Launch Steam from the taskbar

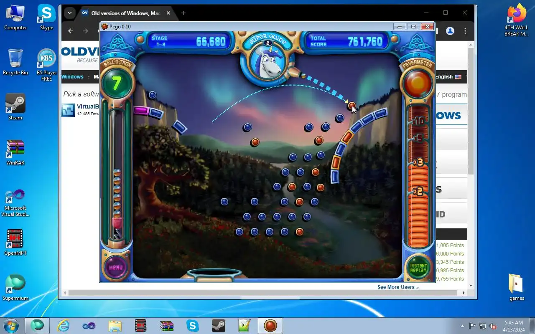point(219,326)
